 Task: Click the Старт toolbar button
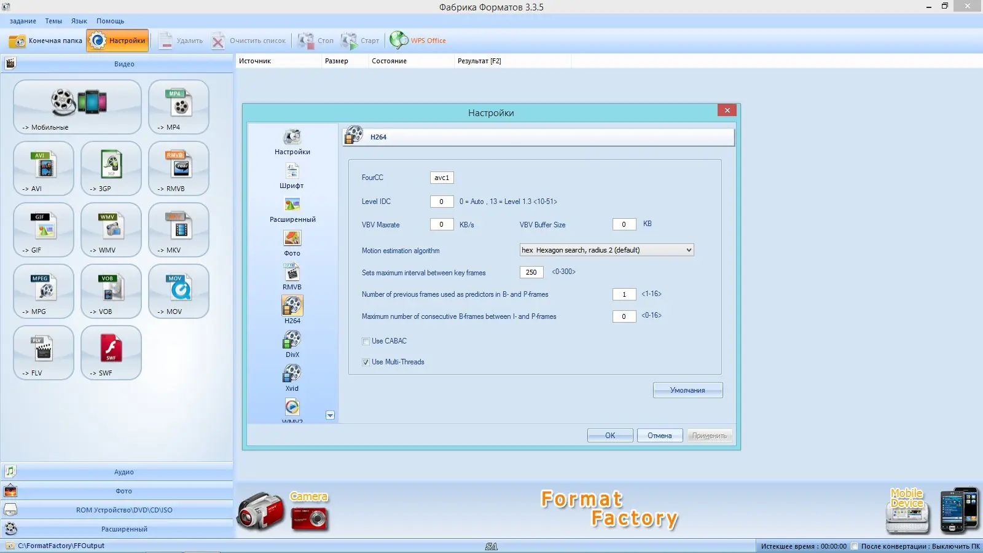point(360,41)
